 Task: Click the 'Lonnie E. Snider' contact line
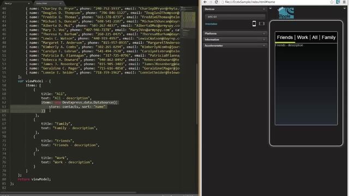click(x=103, y=72)
